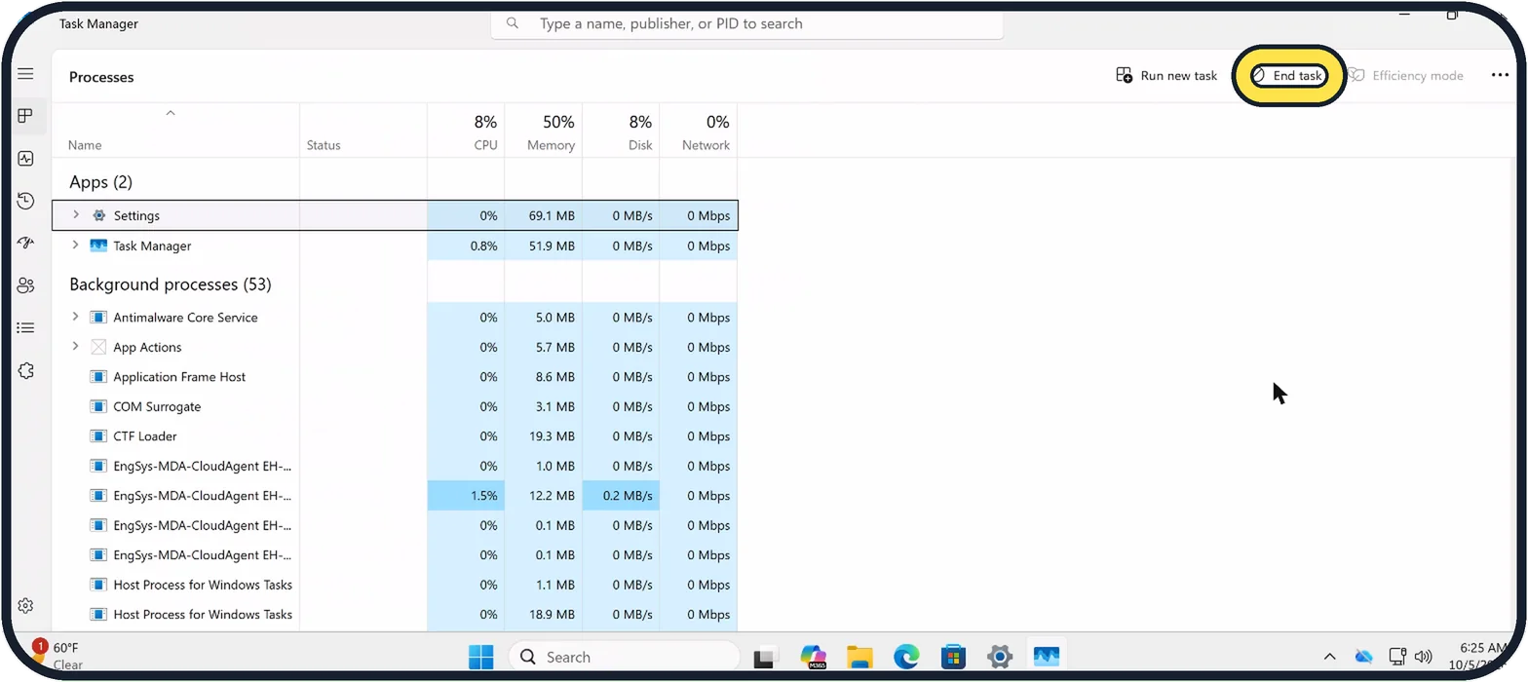Open the volume control in tray
Viewport: 1528px width, 682px height.
(1423, 657)
